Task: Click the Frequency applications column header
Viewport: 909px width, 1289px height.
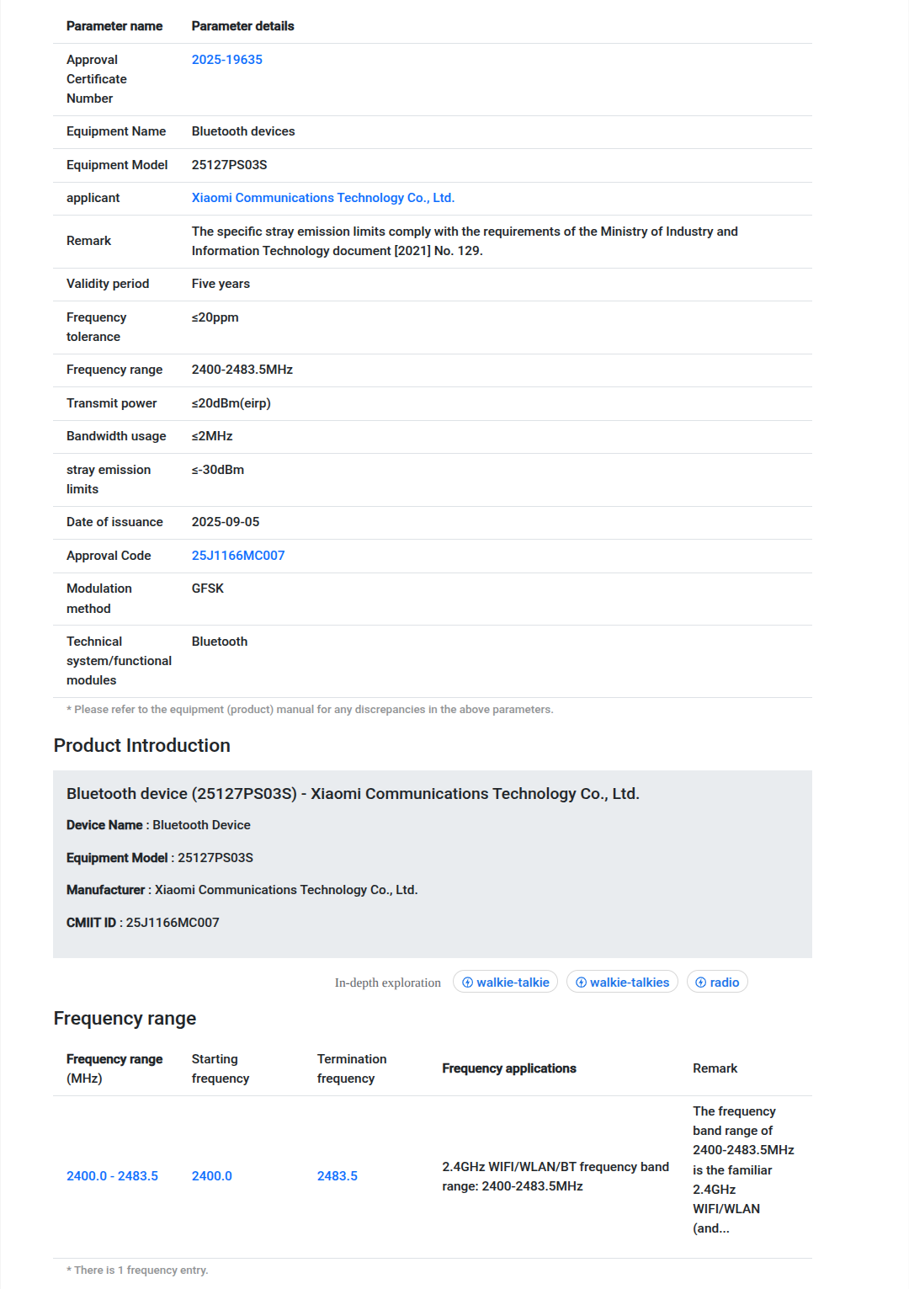Action: pos(508,1068)
